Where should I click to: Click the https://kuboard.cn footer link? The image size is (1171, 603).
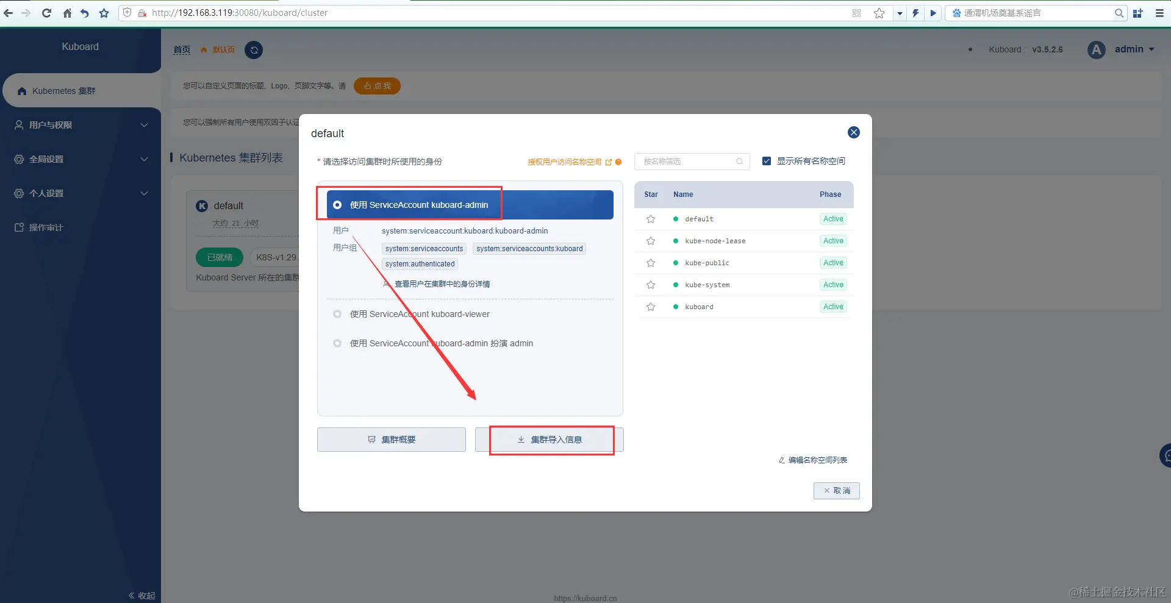point(585,599)
